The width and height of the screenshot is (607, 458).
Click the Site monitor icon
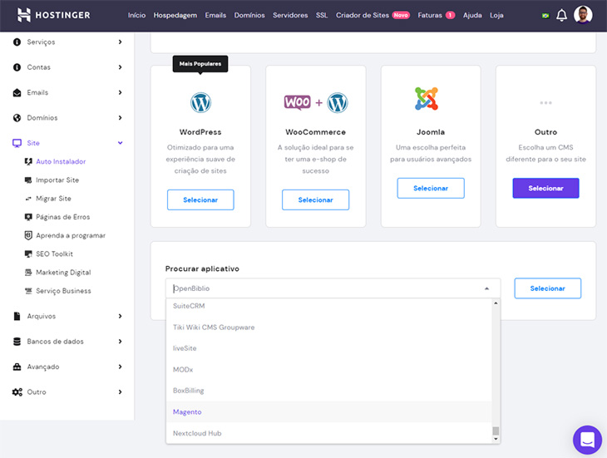click(17, 143)
